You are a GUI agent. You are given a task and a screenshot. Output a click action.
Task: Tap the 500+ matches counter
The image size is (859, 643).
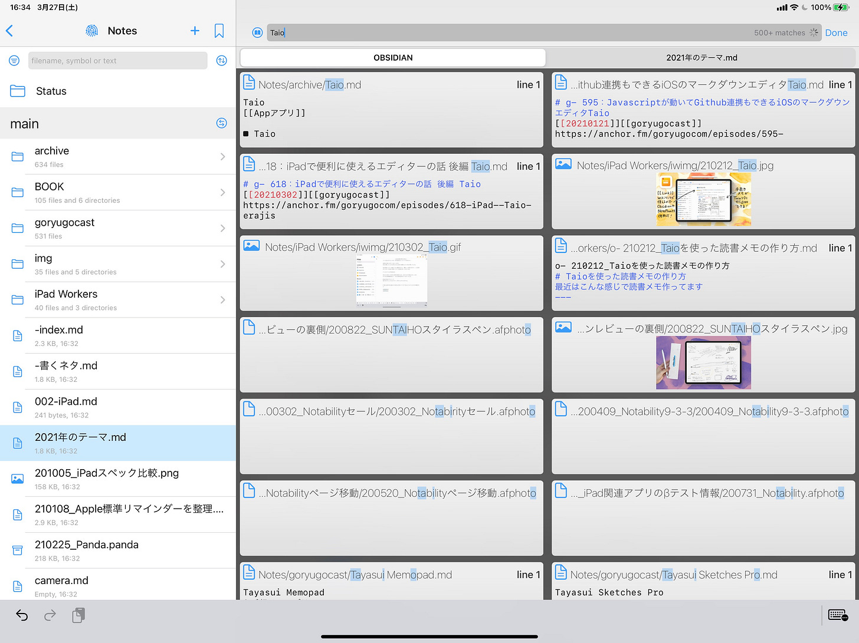(779, 33)
